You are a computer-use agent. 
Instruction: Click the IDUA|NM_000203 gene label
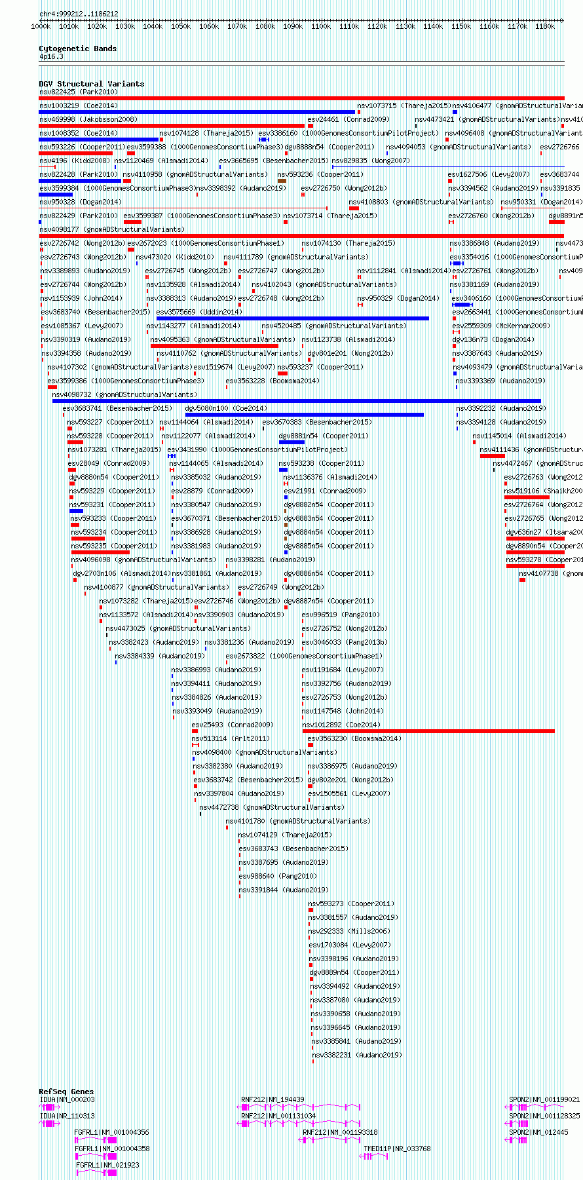pos(67,1100)
